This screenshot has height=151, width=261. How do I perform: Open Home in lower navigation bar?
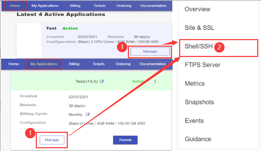(14, 64)
